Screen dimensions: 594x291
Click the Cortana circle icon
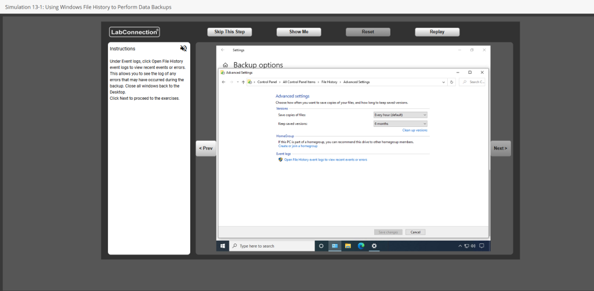pos(321,246)
